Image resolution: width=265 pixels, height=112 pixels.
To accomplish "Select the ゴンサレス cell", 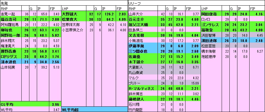I will pos(211,25).
